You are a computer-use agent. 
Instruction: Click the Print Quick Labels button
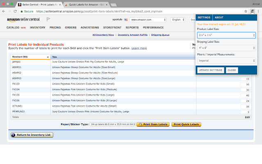(186, 124)
